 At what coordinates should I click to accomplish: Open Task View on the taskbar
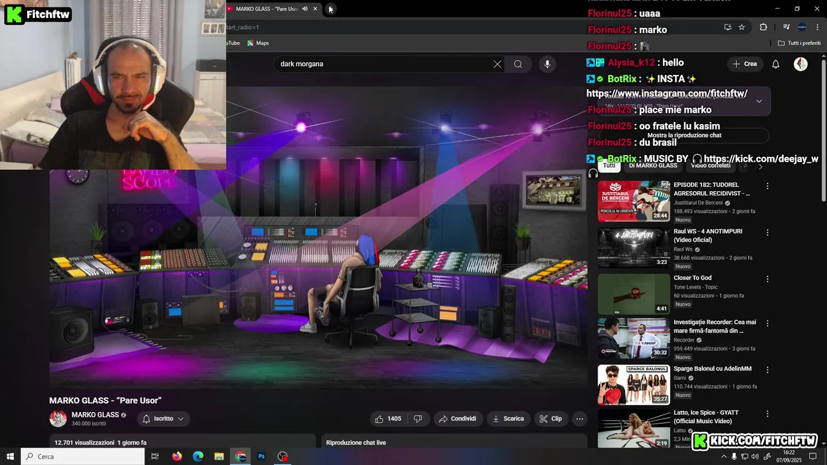pyautogui.click(x=155, y=457)
